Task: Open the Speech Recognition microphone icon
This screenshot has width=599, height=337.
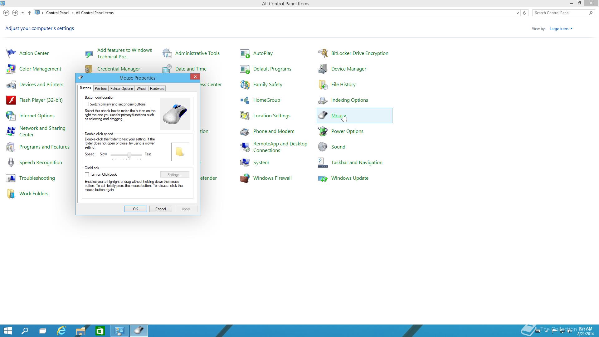Action: pyautogui.click(x=11, y=163)
